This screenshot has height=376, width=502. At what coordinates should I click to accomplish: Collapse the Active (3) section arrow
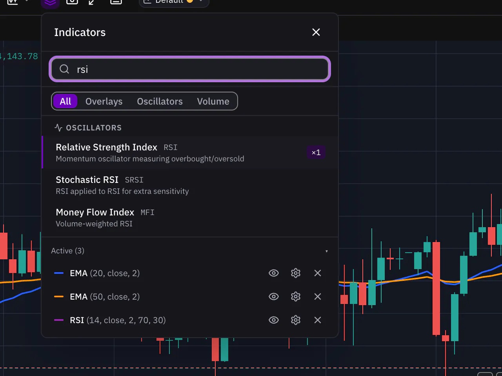pos(327,251)
